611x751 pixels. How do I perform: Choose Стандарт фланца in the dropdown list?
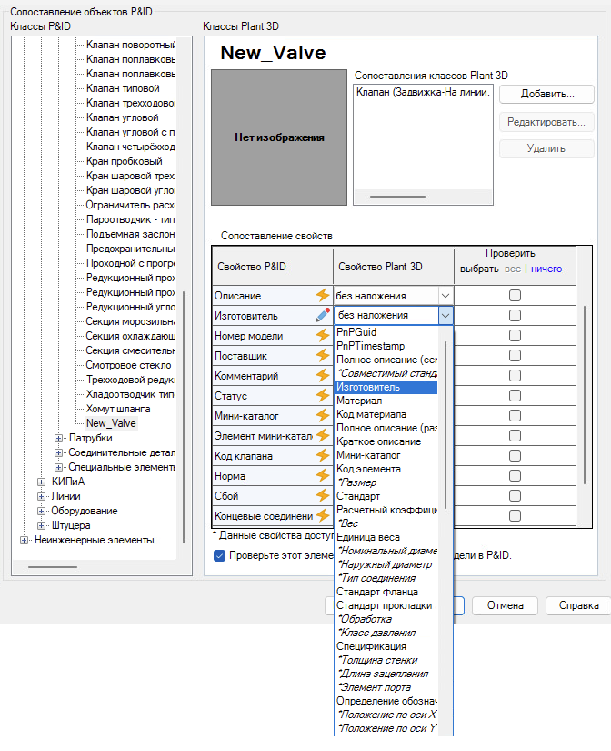[386, 592]
